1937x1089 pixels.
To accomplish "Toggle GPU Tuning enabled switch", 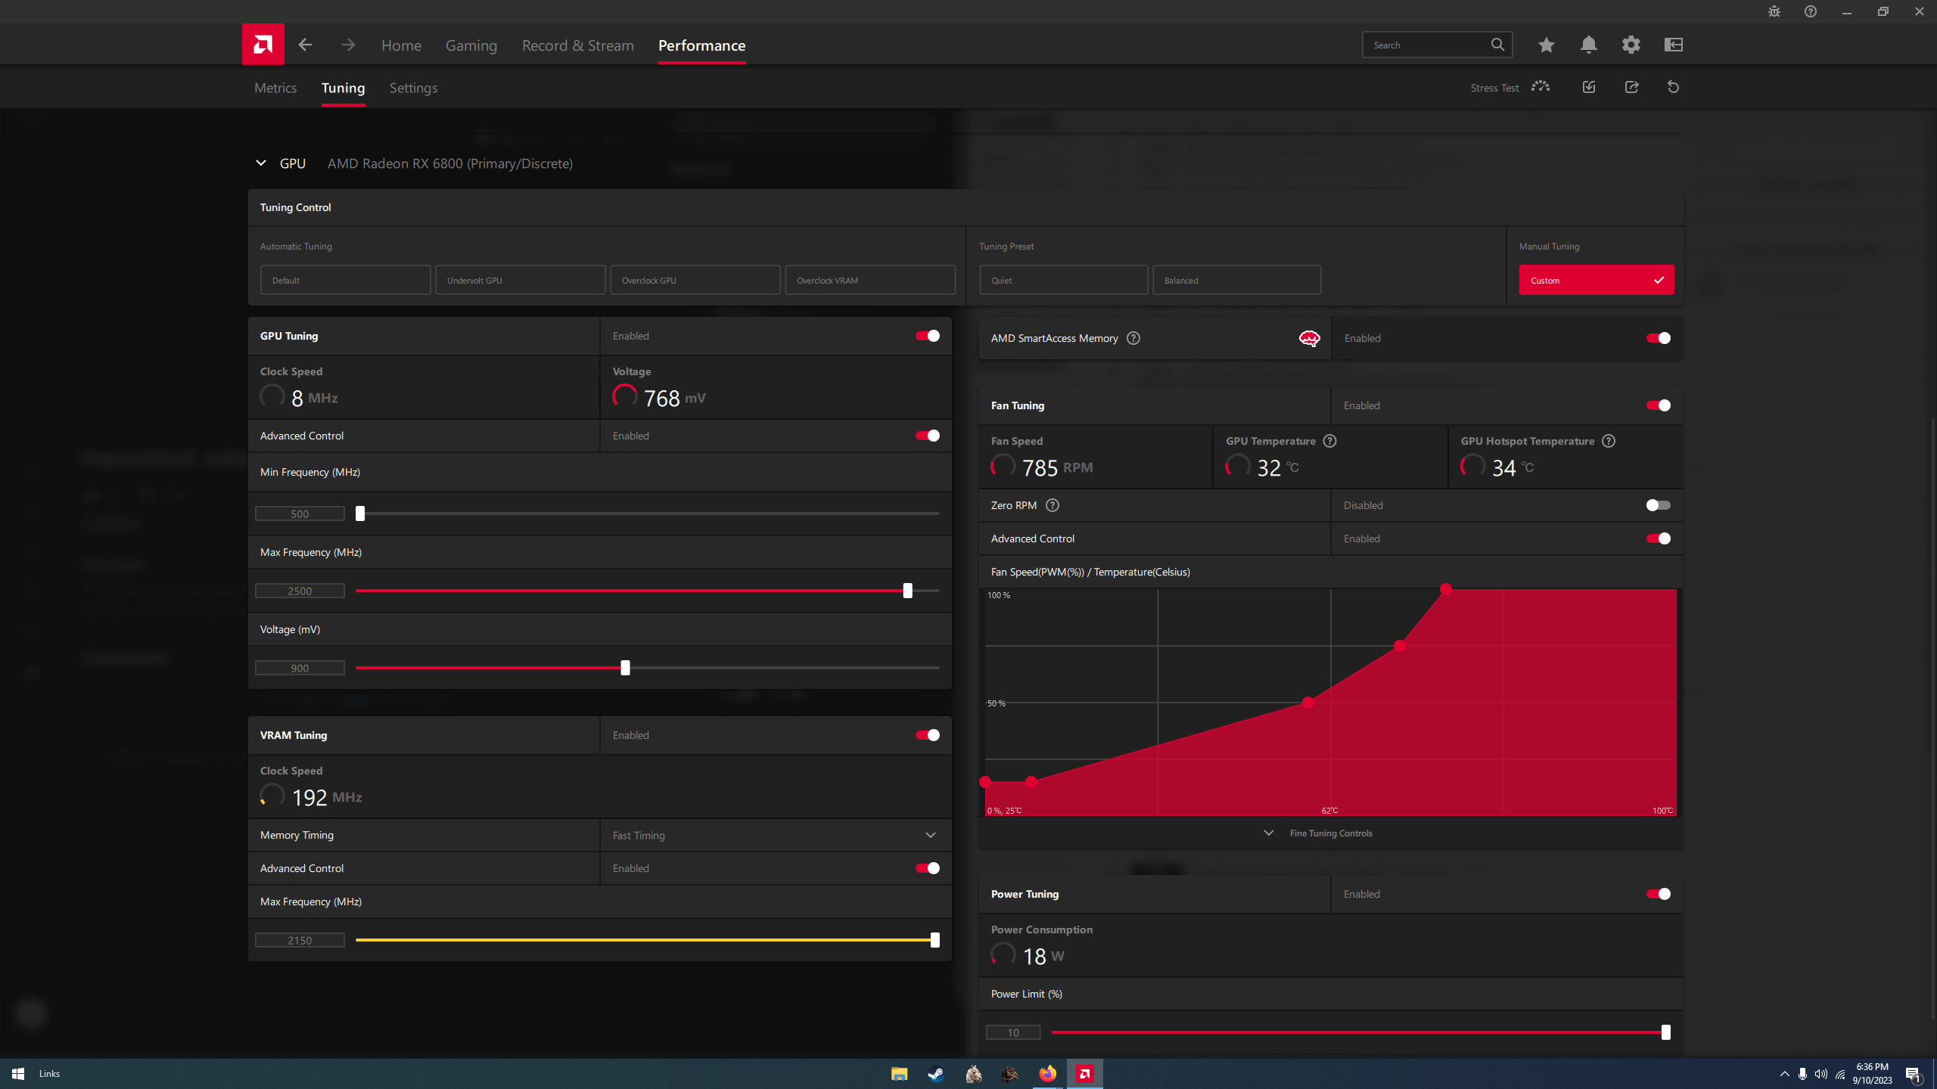I will point(928,336).
